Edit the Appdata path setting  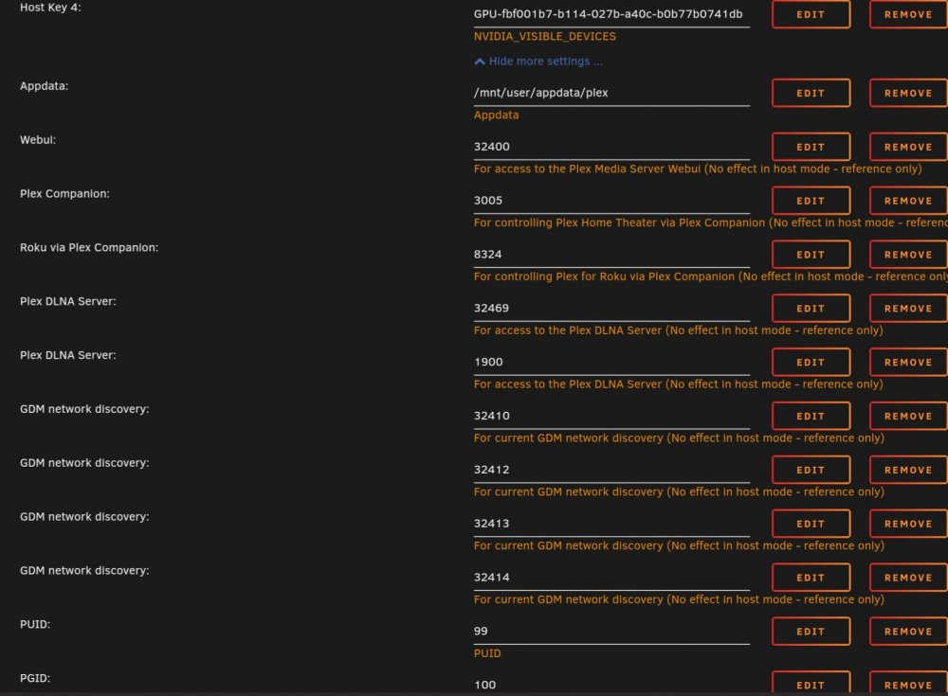(811, 93)
